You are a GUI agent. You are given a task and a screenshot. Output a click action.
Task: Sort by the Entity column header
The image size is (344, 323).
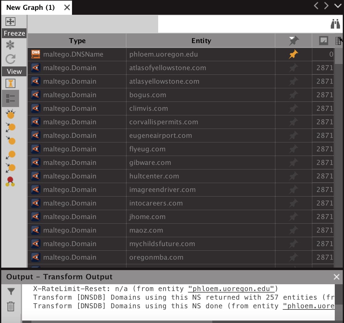click(201, 41)
